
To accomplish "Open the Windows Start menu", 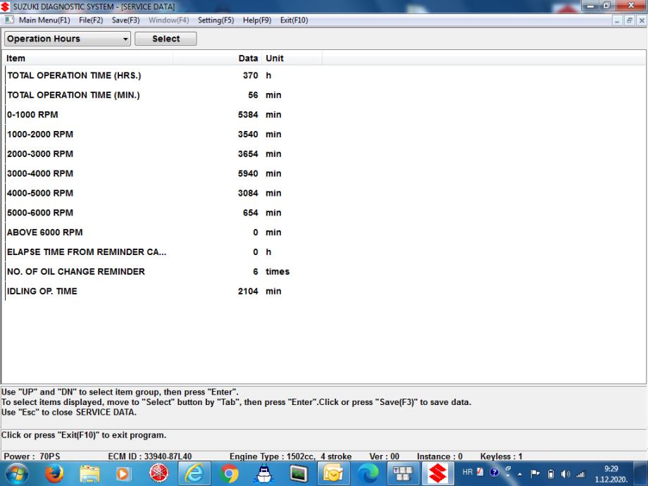I will coord(16,473).
